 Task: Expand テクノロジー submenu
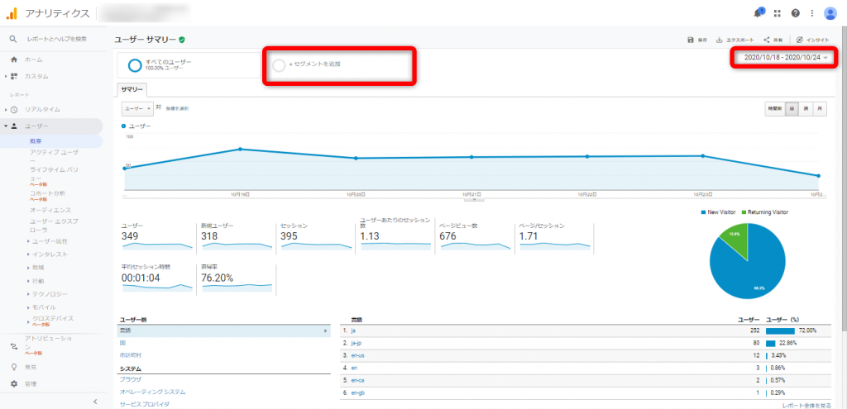coord(28,294)
